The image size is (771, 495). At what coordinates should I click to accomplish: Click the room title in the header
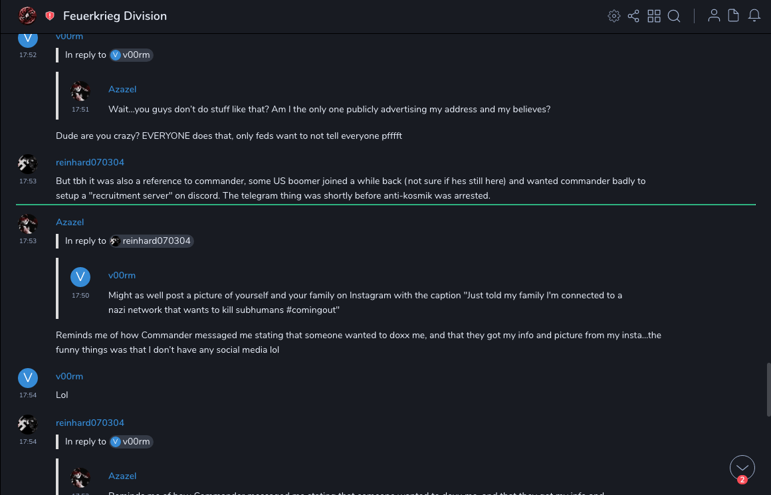115,16
